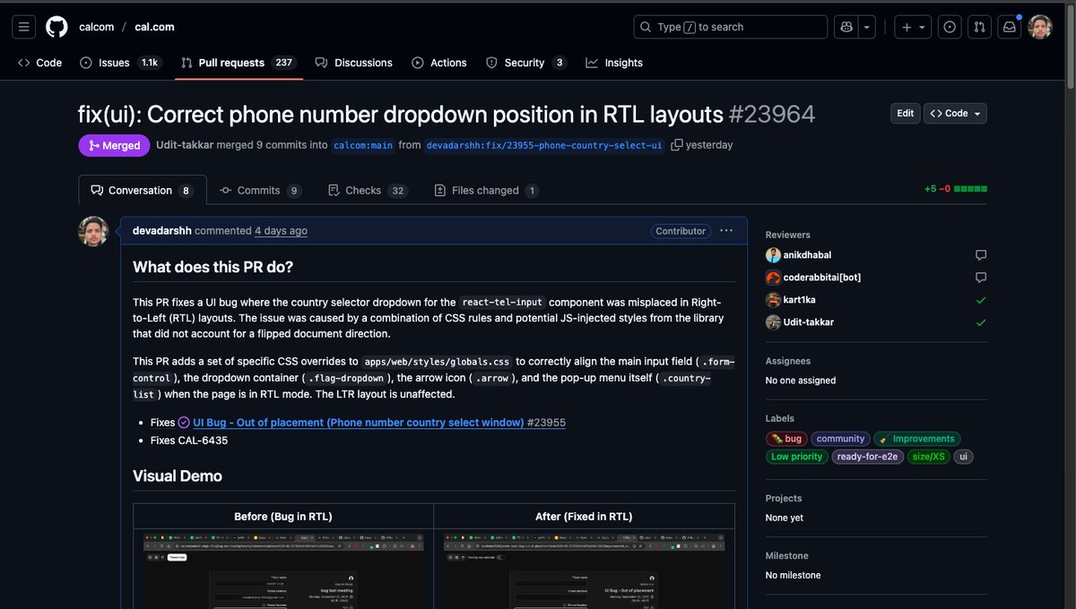Click the ui label
This screenshot has width=1076, height=609.
963,457
